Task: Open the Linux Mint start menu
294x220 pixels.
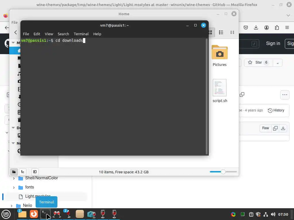Action: [6, 214]
